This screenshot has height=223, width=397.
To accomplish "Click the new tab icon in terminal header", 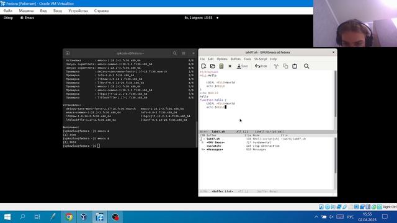I will click(68, 53).
